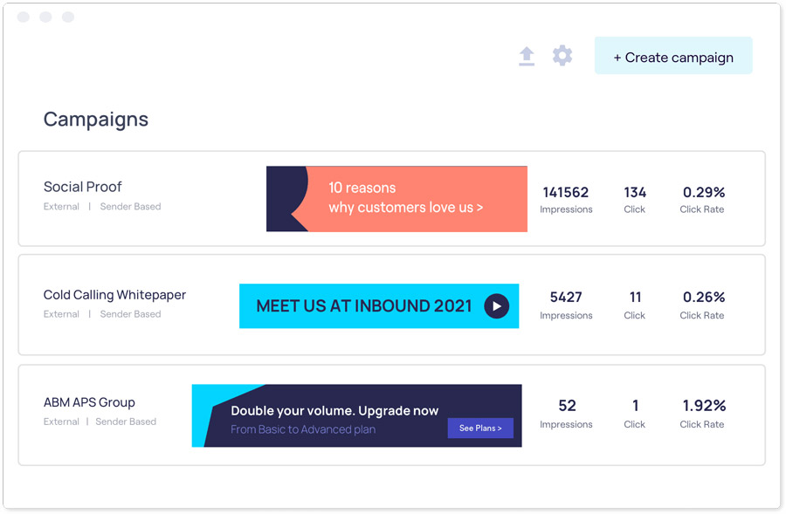Click the 134 Click stat
The image size is (786, 514).
pyautogui.click(x=635, y=200)
